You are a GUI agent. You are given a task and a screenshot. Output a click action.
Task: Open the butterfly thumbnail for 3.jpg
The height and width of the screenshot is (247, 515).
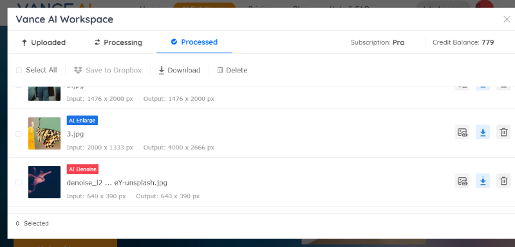[44, 133]
